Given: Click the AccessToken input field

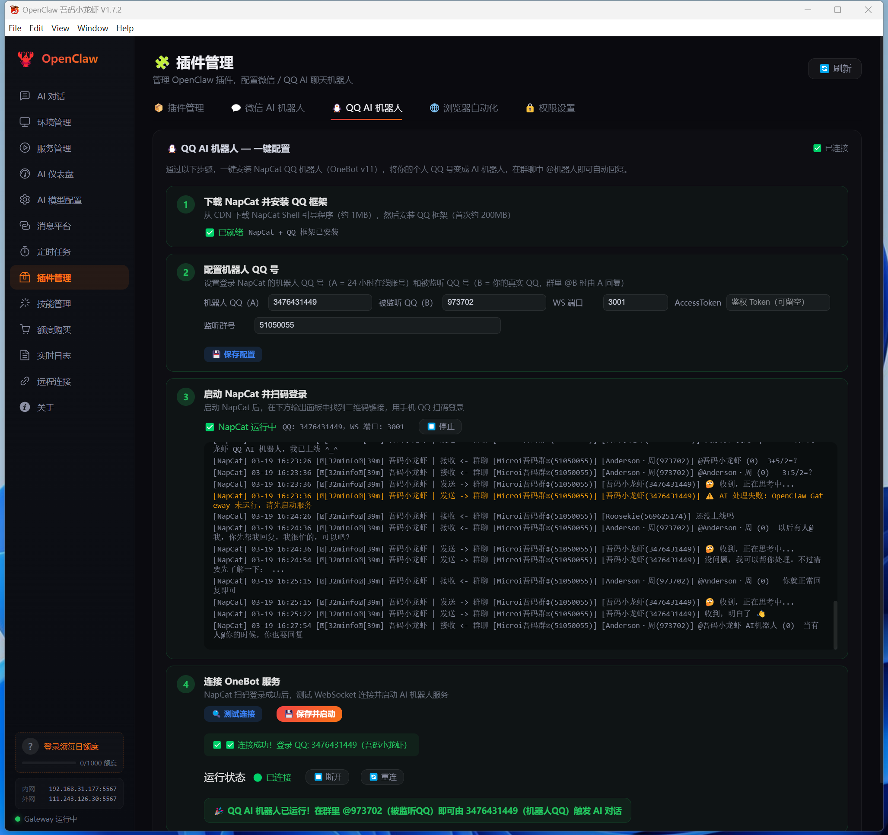Looking at the screenshot, I should coord(778,303).
